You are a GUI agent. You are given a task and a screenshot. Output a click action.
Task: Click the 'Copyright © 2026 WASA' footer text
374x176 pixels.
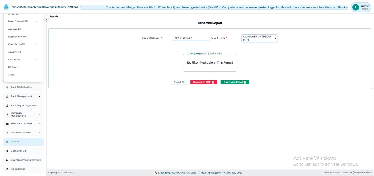[61, 173]
